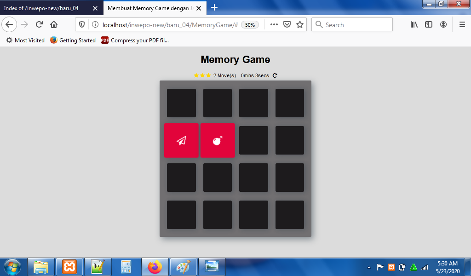The width and height of the screenshot is (471, 276).
Task: Select the flipped bomb card
Action: pyautogui.click(x=218, y=140)
